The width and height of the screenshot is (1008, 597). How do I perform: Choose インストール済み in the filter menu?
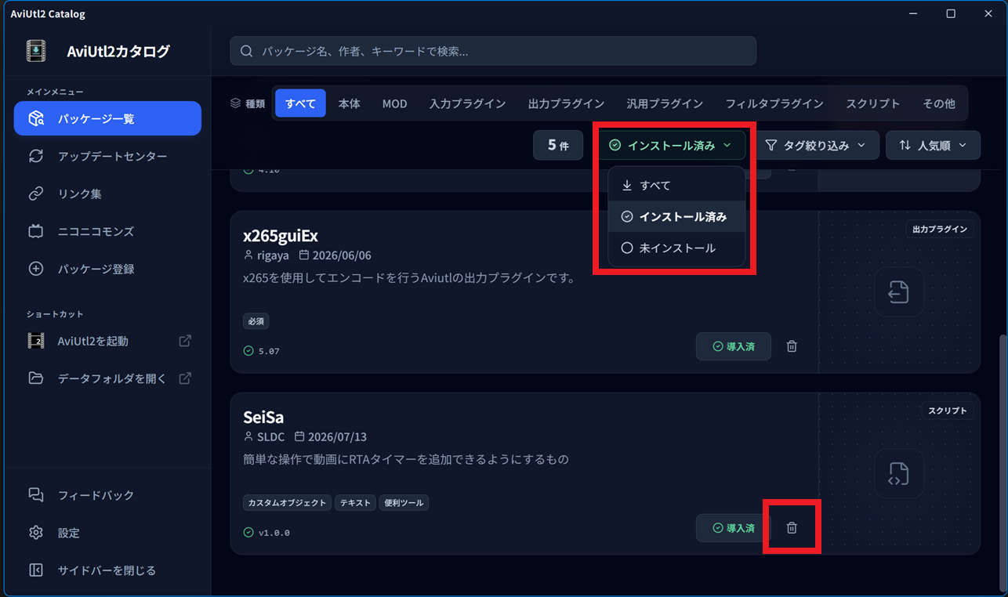[676, 216]
